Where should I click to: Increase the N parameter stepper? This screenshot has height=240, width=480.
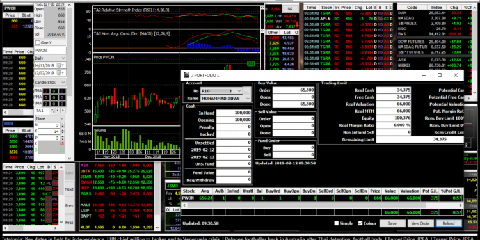(63, 124)
